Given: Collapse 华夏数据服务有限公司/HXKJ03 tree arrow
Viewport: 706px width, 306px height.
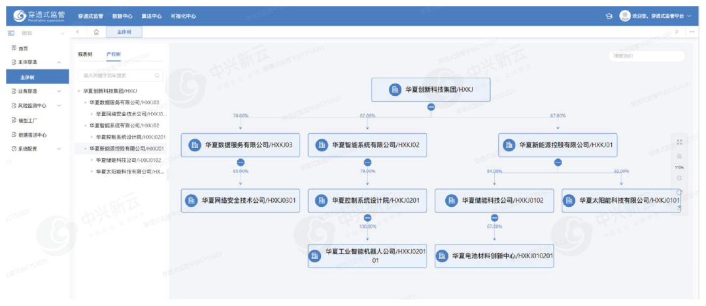Looking at the screenshot, I should pyautogui.click(x=86, y=102).
